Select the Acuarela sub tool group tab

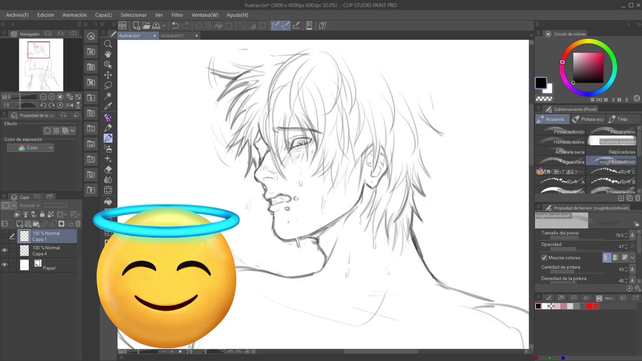552,119
